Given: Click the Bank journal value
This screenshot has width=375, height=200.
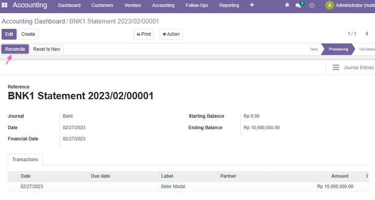Looking at the screenshot, I should pyautogui.click(x=68, y=116).
